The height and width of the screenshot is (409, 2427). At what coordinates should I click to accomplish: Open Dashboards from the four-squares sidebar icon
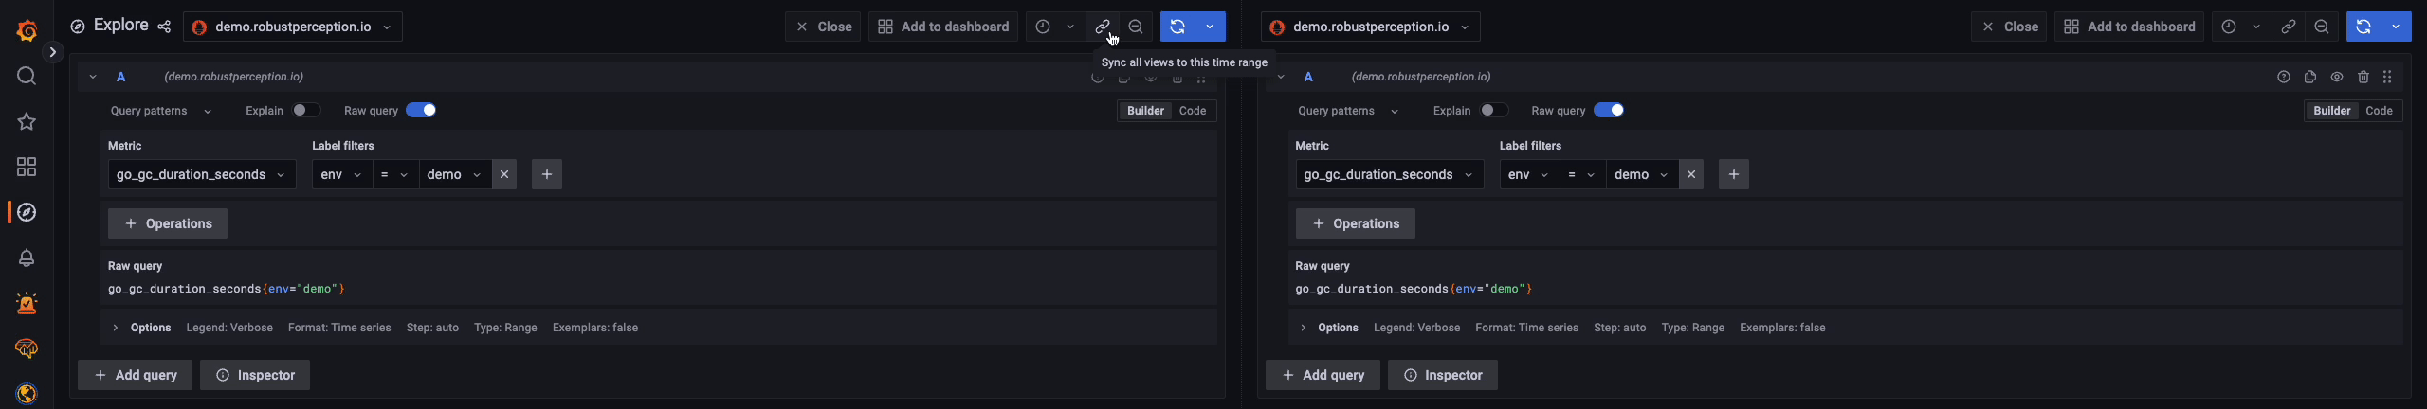pos(27,167)
